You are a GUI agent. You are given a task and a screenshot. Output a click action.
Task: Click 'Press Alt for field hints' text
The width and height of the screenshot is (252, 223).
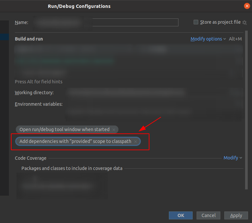39,82
